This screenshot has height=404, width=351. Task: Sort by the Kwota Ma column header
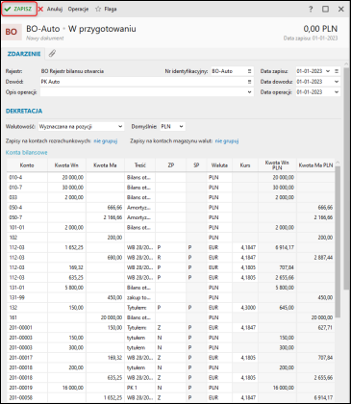click(105, 165)
